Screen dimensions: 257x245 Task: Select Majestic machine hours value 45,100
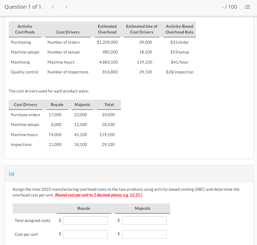pyautogui.click(x=80, y=135)
